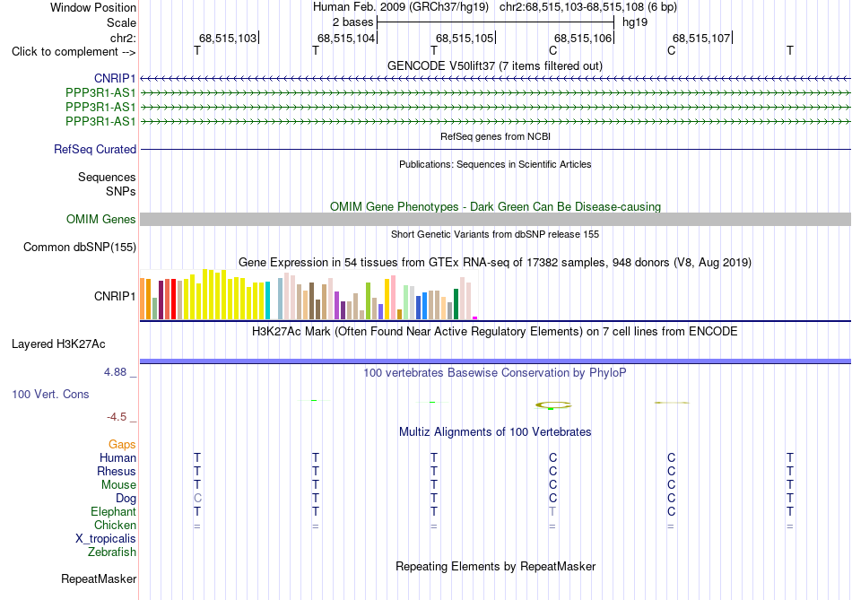Click the OMIM Gene Phenotypes title

495,206
